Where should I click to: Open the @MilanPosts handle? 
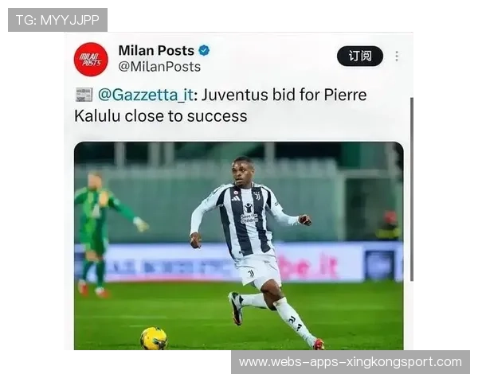[159, 67]
